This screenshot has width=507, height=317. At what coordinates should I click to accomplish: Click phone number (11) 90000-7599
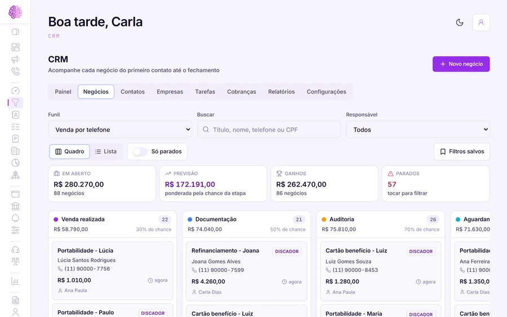[x=221, y=270]
